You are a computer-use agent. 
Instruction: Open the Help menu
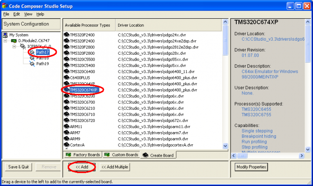pos(40,14)
